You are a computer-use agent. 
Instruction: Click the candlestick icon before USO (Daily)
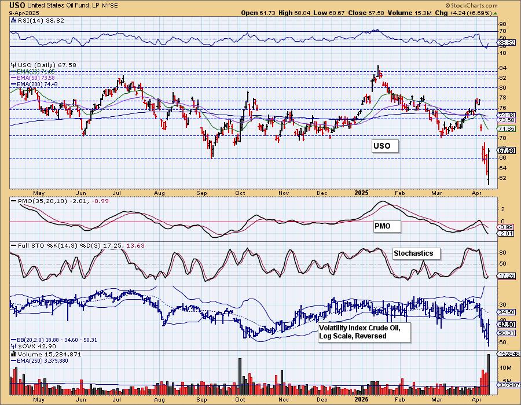pyautogui.click(x=14, y=65)
